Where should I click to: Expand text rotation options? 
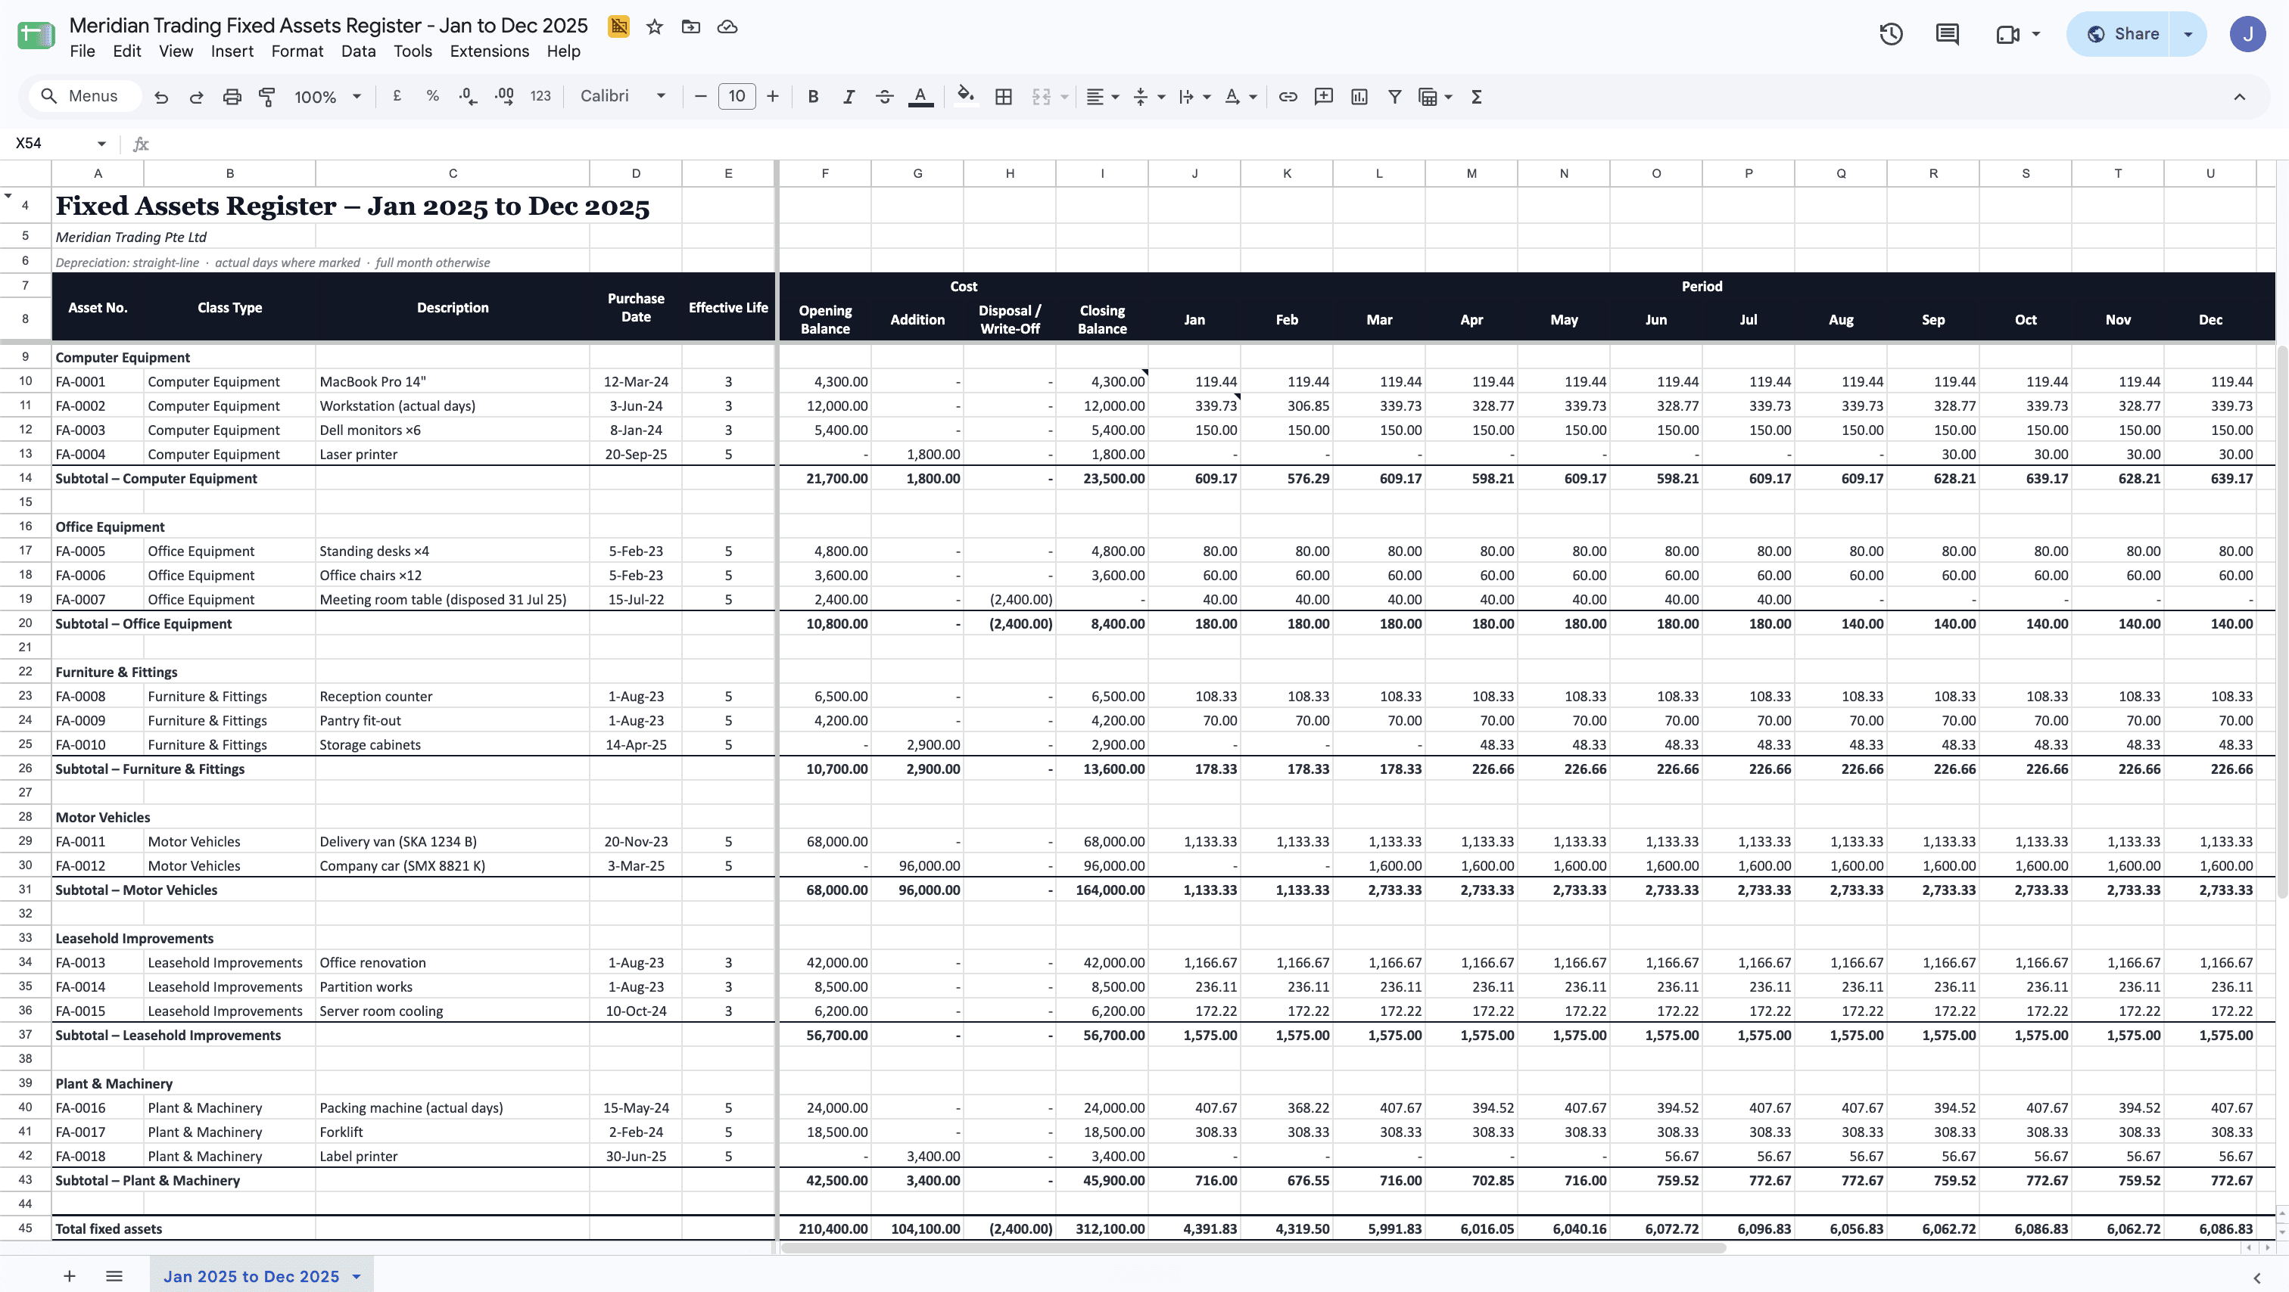coord(1253,97)
